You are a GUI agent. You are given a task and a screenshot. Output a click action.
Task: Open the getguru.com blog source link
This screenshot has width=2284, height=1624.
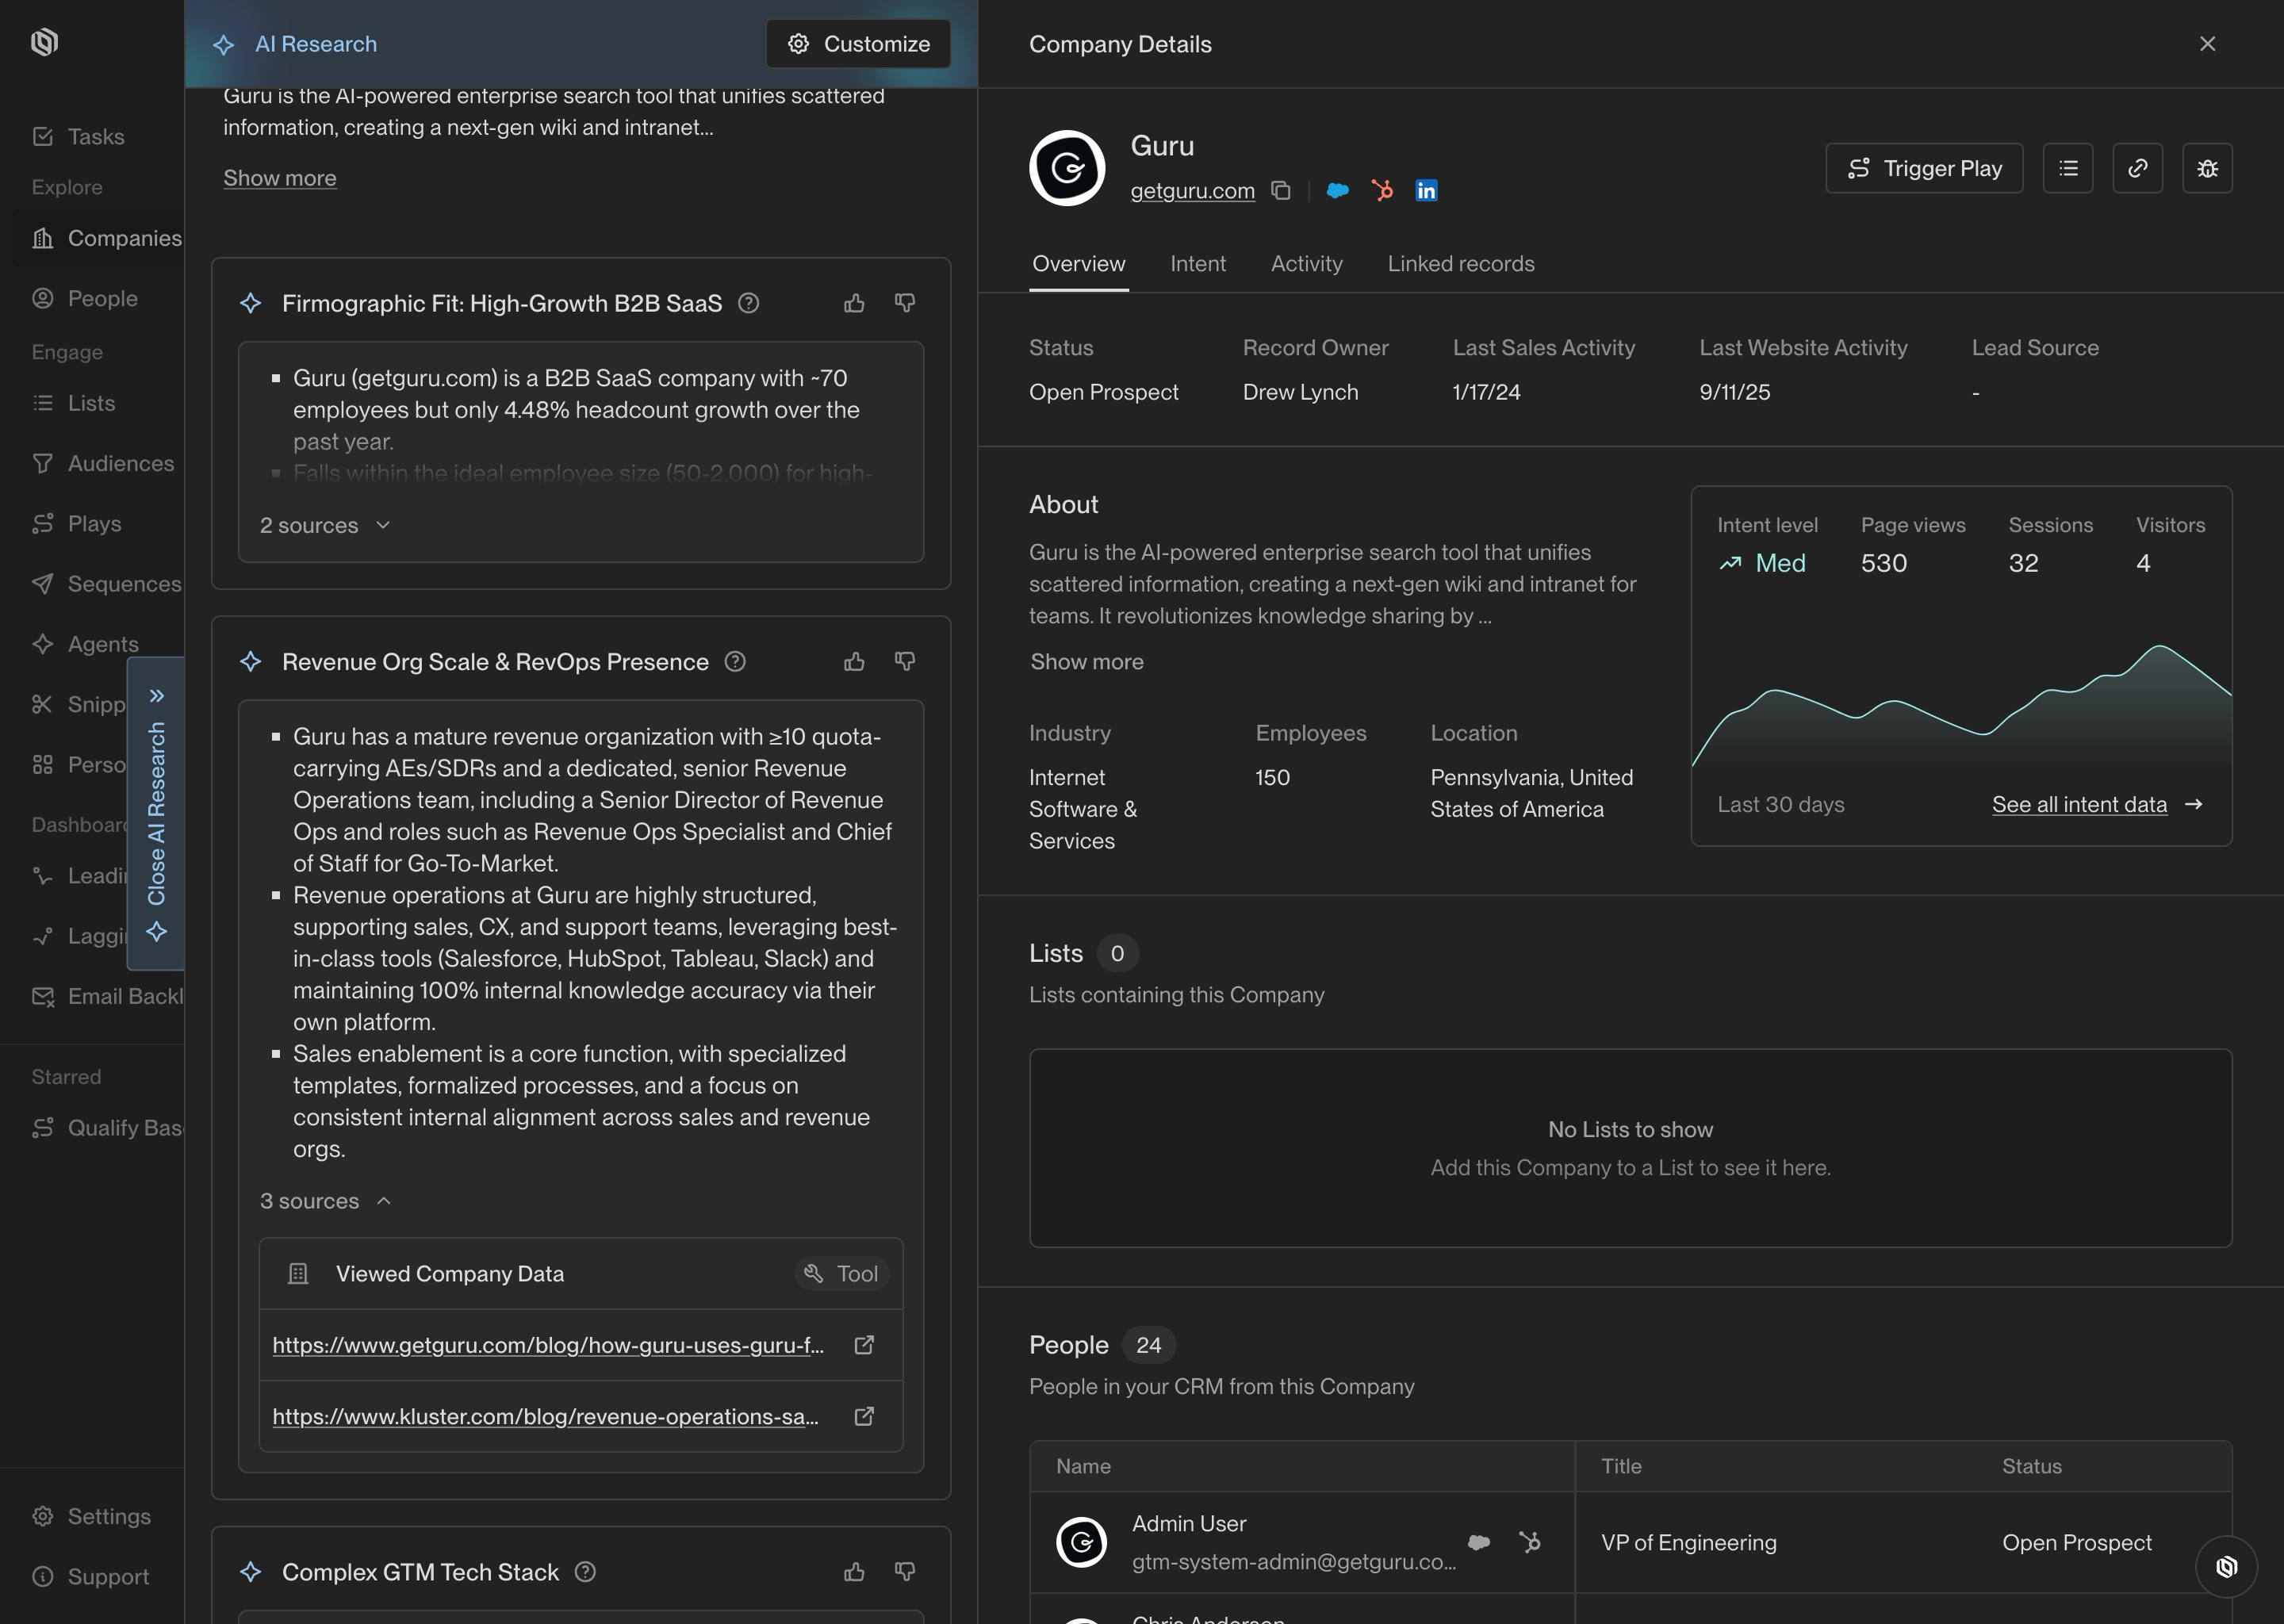click(x=548, y=1345)
